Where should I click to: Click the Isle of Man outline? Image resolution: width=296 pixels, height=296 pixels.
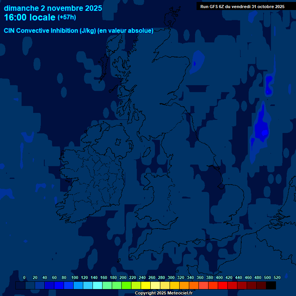[x=147, y=152]
